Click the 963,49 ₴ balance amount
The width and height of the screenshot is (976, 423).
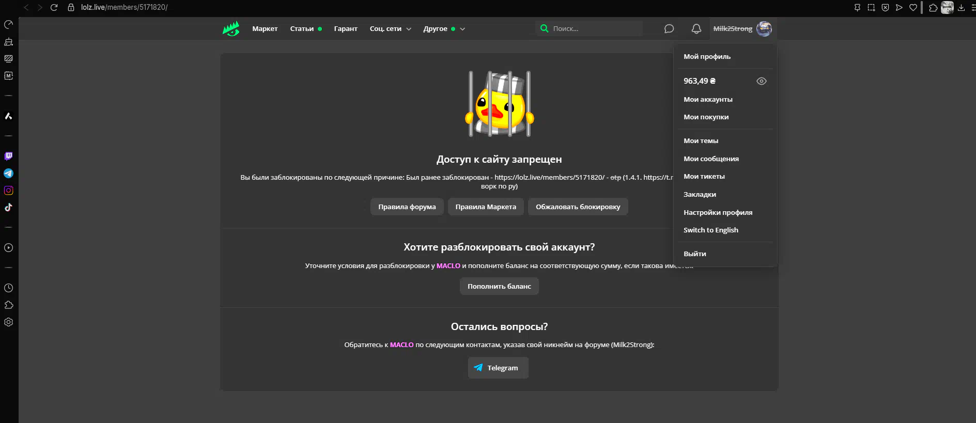(x=700, y=81)
